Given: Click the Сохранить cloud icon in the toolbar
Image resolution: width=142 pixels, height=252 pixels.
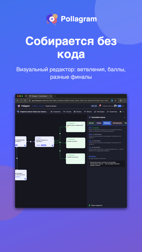Looking at the screenshot, I should 51,112.
